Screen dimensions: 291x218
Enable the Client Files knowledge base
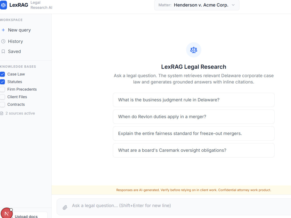(2, 97)
